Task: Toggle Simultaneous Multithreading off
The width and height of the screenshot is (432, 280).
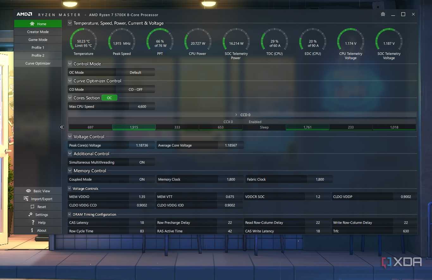Action: (x=142, y=162)
